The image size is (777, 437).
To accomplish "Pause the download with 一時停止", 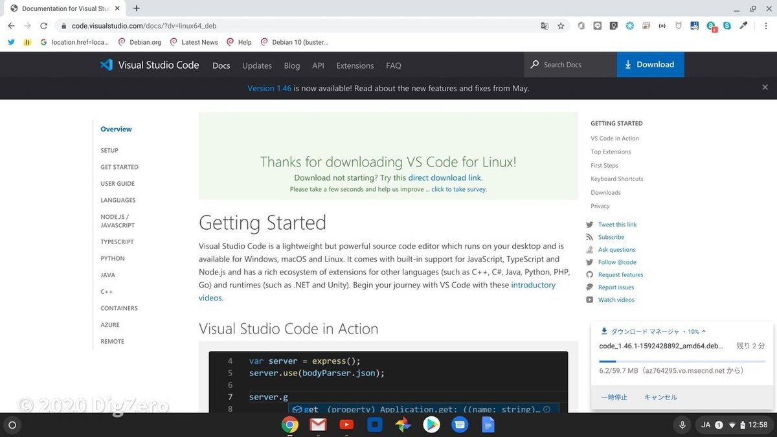I will [614, 397].
